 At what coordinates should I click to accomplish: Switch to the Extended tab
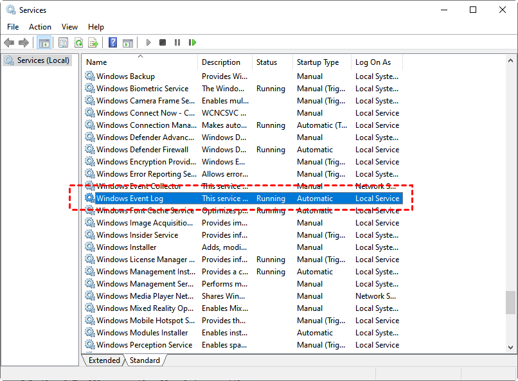coord(104,360)
